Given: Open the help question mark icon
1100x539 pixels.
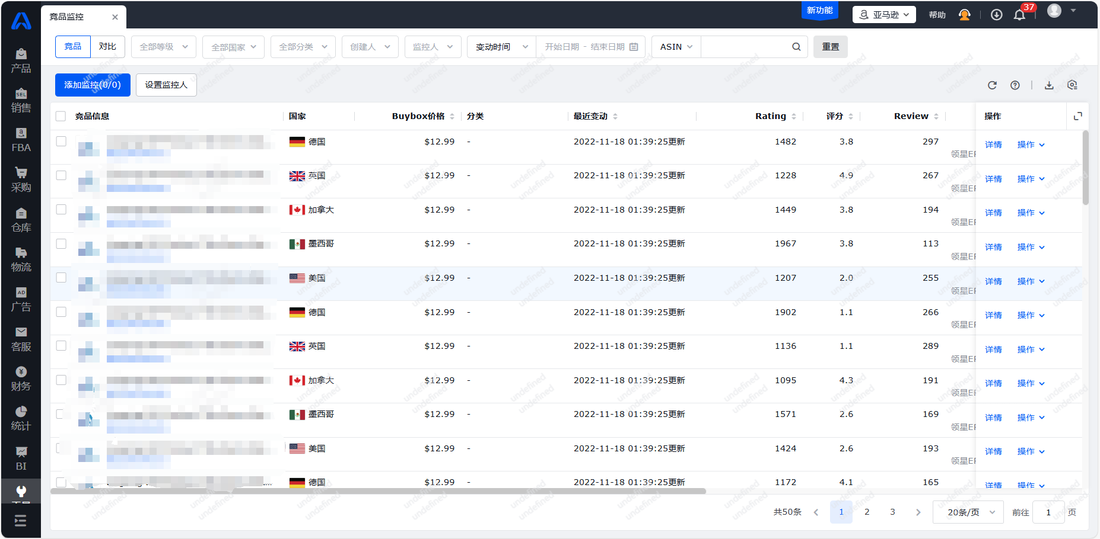Looking at the screenshot, I should 1015,85.
